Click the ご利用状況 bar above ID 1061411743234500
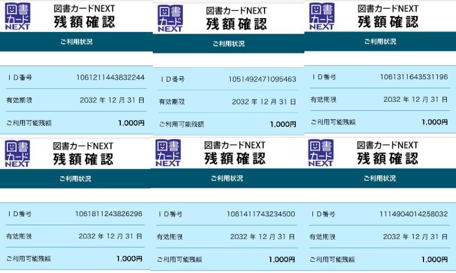 pyautogui.click(x=227, y=178)
